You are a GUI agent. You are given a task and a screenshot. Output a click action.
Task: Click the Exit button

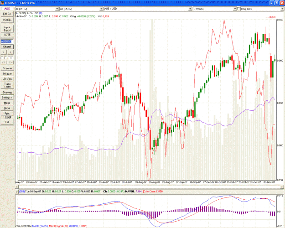pos(7,122)
